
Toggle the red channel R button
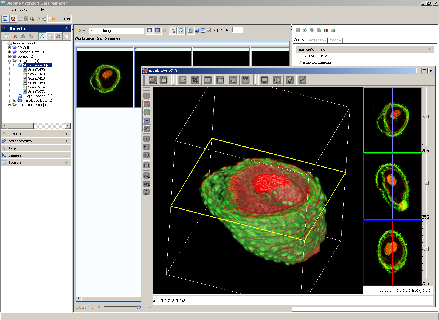tap(147, 104)
